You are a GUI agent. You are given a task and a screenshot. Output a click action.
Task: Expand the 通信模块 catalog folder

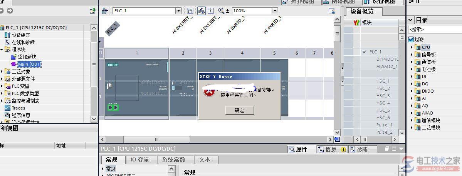[x=412, y=120]
